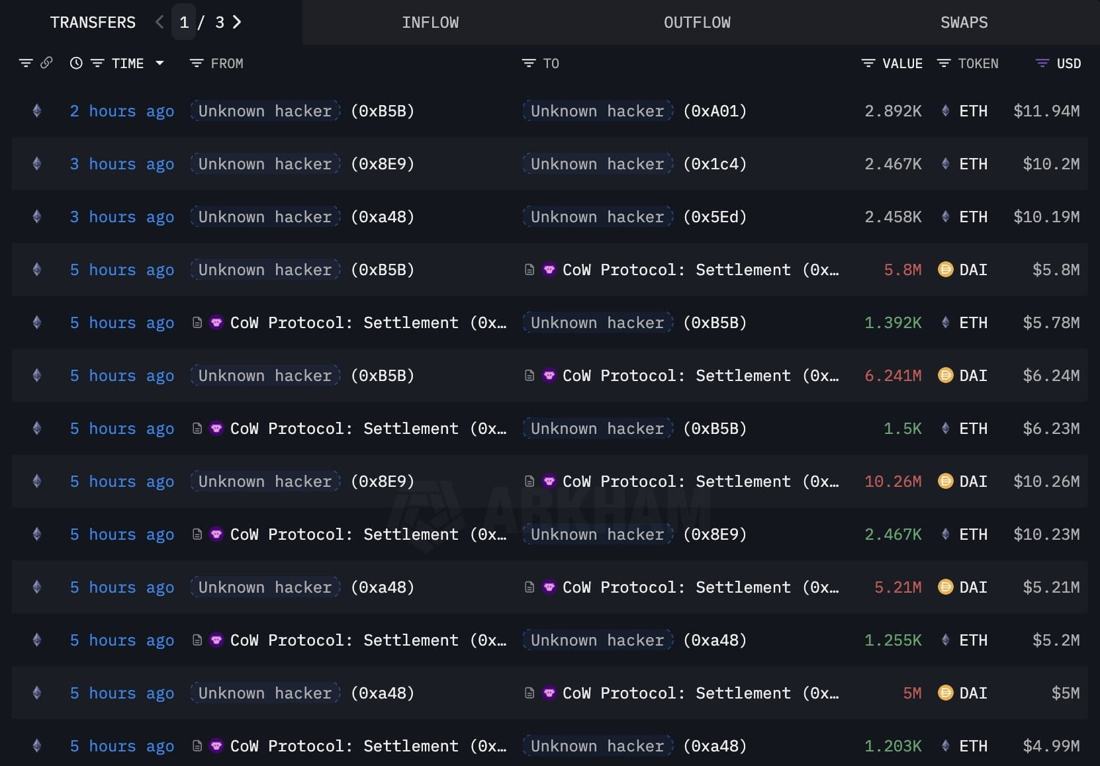Click the contract document icon beside CoW Protocol Settlement
The image size is (1100, 766).
tap(527, 270)
